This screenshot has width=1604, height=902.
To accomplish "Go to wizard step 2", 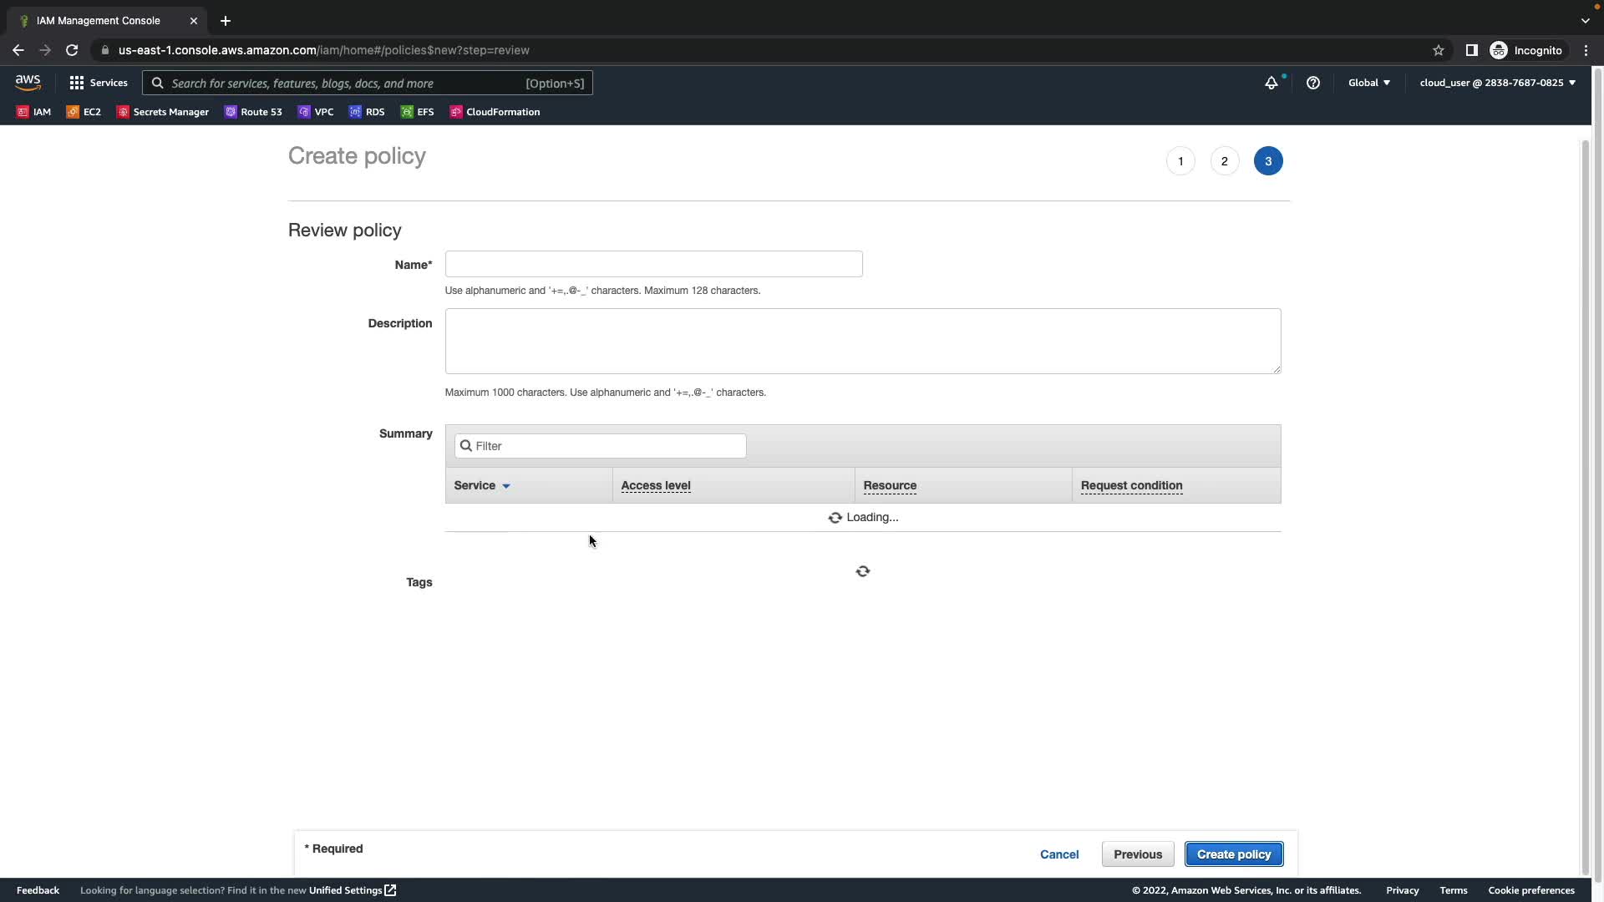I will pos(1225,161).
